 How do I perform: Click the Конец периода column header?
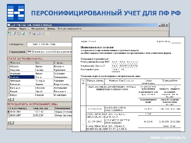(43, 108)
